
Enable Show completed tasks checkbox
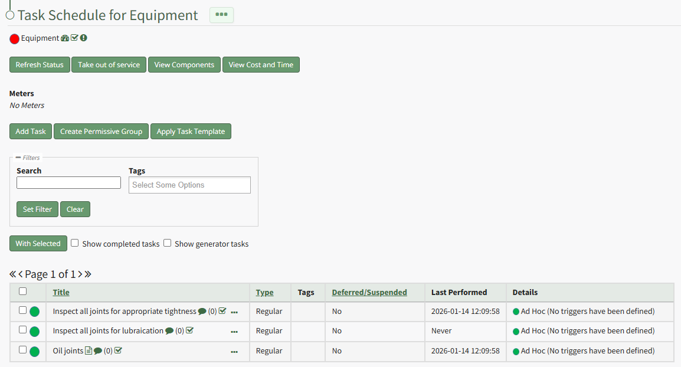[x=75, y=243]
